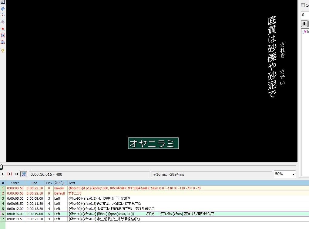Click row number 7
Screen dimensions: 309x229
click(x=3, y=219)
